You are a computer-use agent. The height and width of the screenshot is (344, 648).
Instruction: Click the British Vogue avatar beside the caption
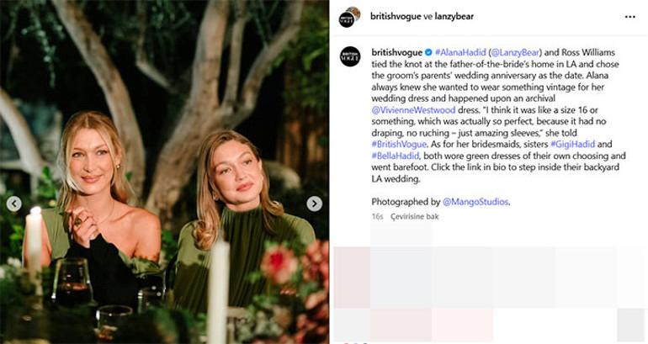350,56
